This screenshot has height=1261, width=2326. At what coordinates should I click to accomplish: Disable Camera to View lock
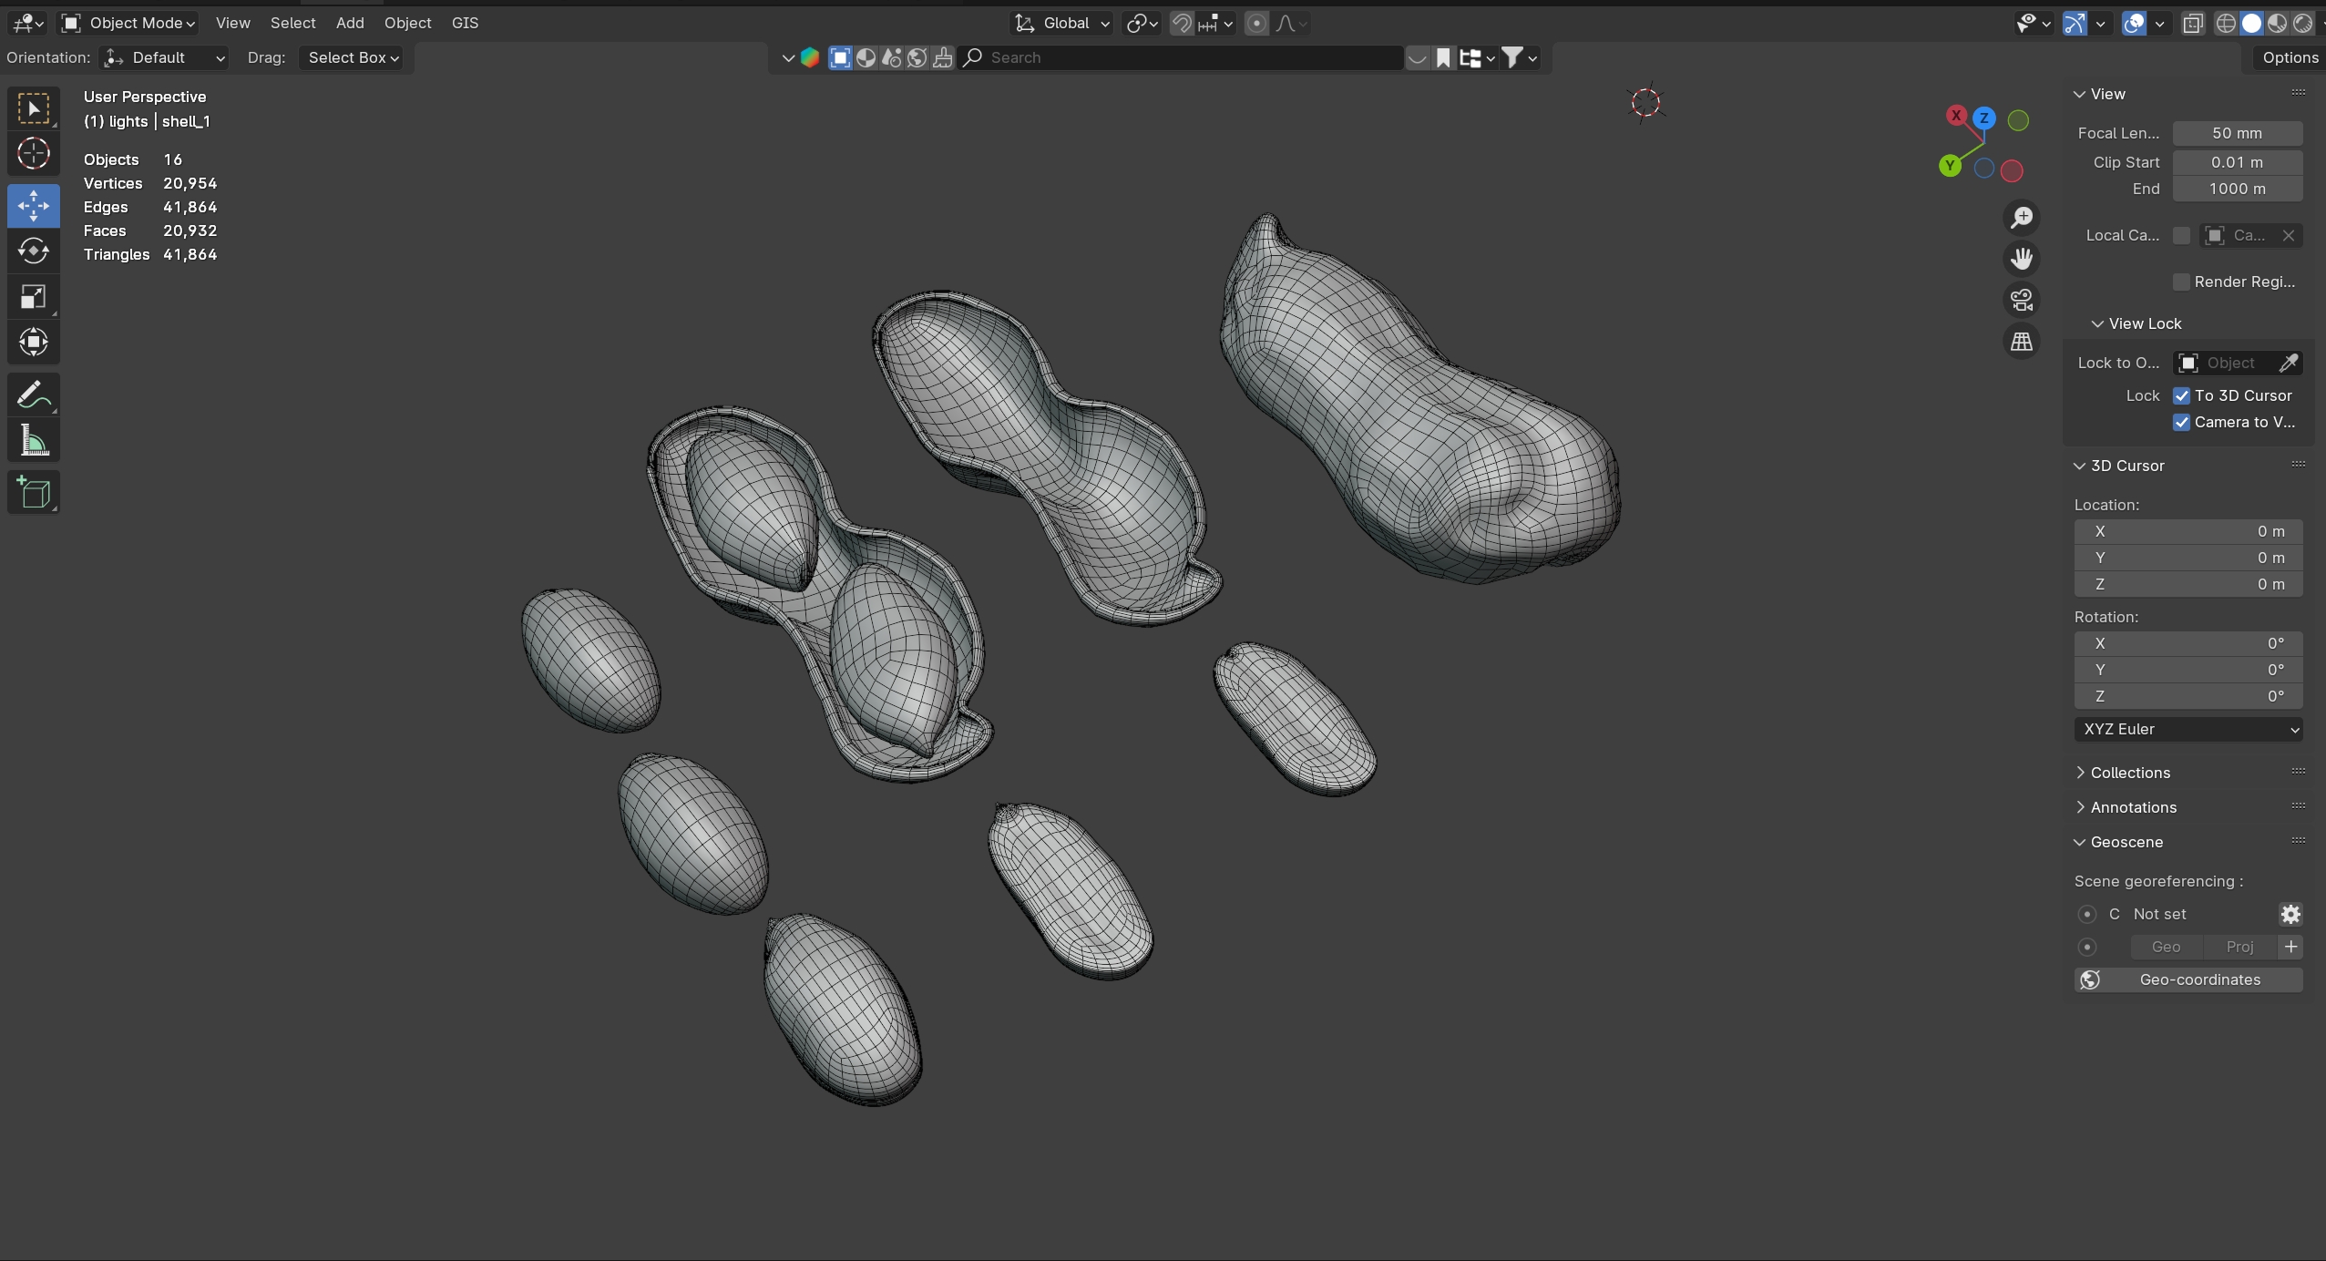pyautogui.click(x=2181, y=422)
